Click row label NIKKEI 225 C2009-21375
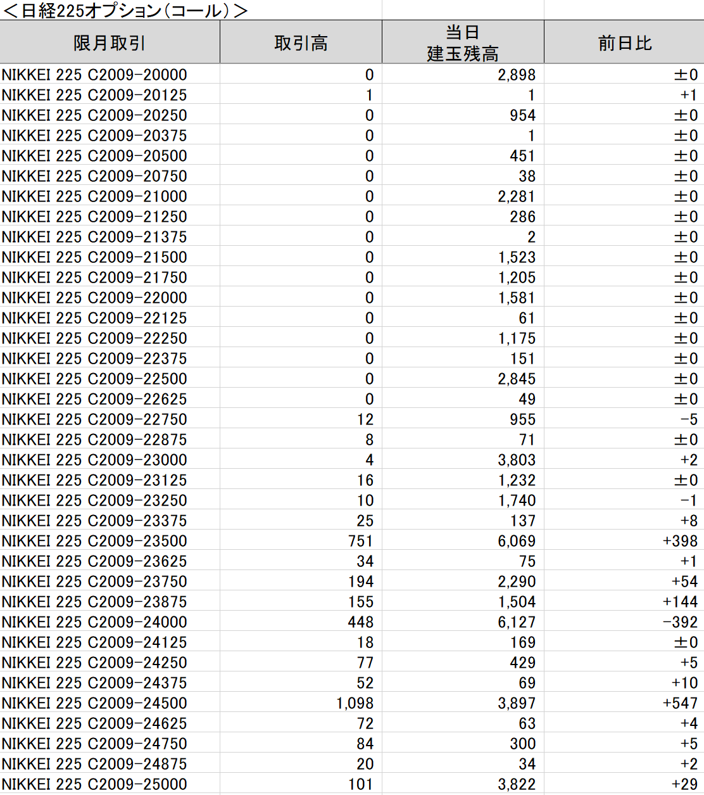Screen dimensions: 704x795 [x=94, y=237]
